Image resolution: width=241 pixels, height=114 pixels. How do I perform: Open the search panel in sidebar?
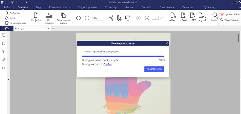(x=4, y=68)
